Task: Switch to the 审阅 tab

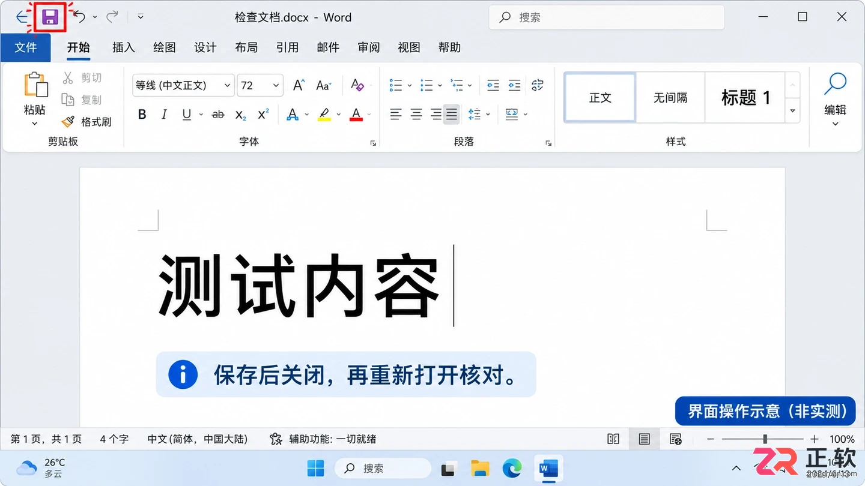Action: pos(369,47)
